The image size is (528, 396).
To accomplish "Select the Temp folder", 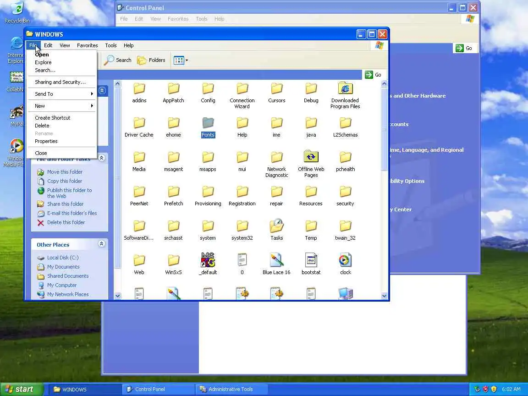I will (x=311, y=231).
